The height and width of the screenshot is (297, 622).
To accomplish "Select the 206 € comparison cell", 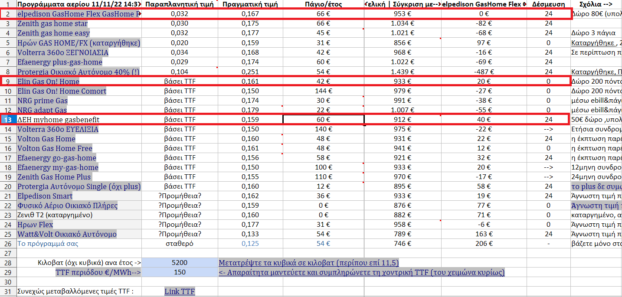I will 484,244.
